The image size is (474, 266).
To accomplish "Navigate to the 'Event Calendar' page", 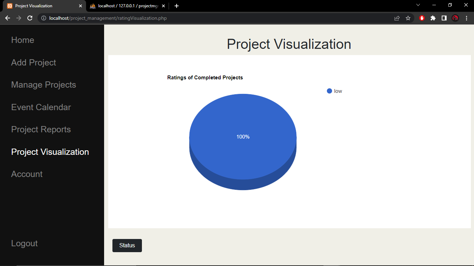I will (41, 107).
